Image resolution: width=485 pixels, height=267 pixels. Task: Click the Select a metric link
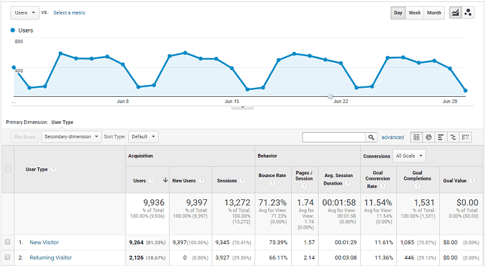coord(69,12)
